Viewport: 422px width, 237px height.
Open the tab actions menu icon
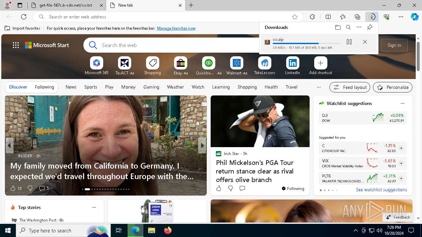pos(20,5)
